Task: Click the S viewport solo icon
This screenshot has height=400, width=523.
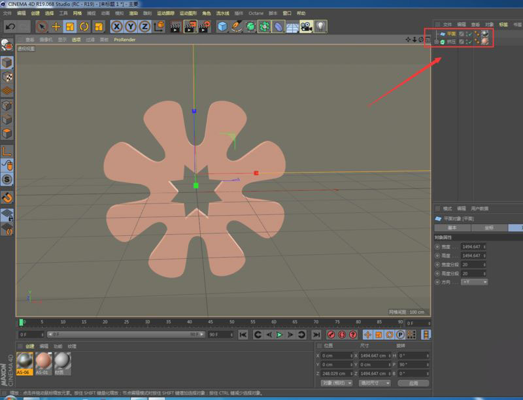Action: [x=7, y=179]
